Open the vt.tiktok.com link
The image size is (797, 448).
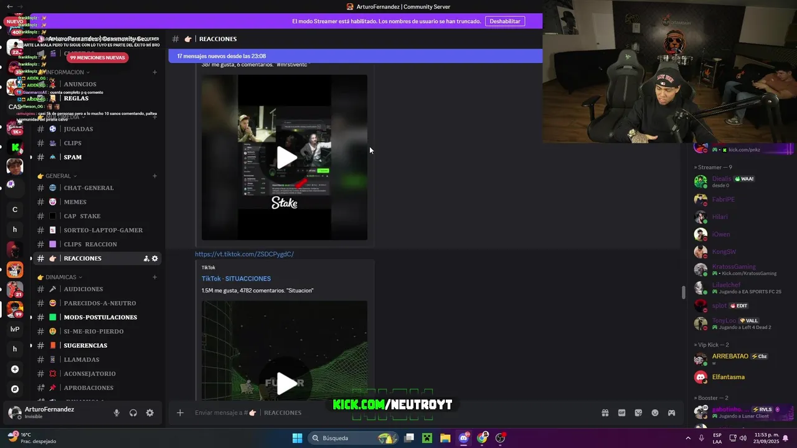pos(244,254)
